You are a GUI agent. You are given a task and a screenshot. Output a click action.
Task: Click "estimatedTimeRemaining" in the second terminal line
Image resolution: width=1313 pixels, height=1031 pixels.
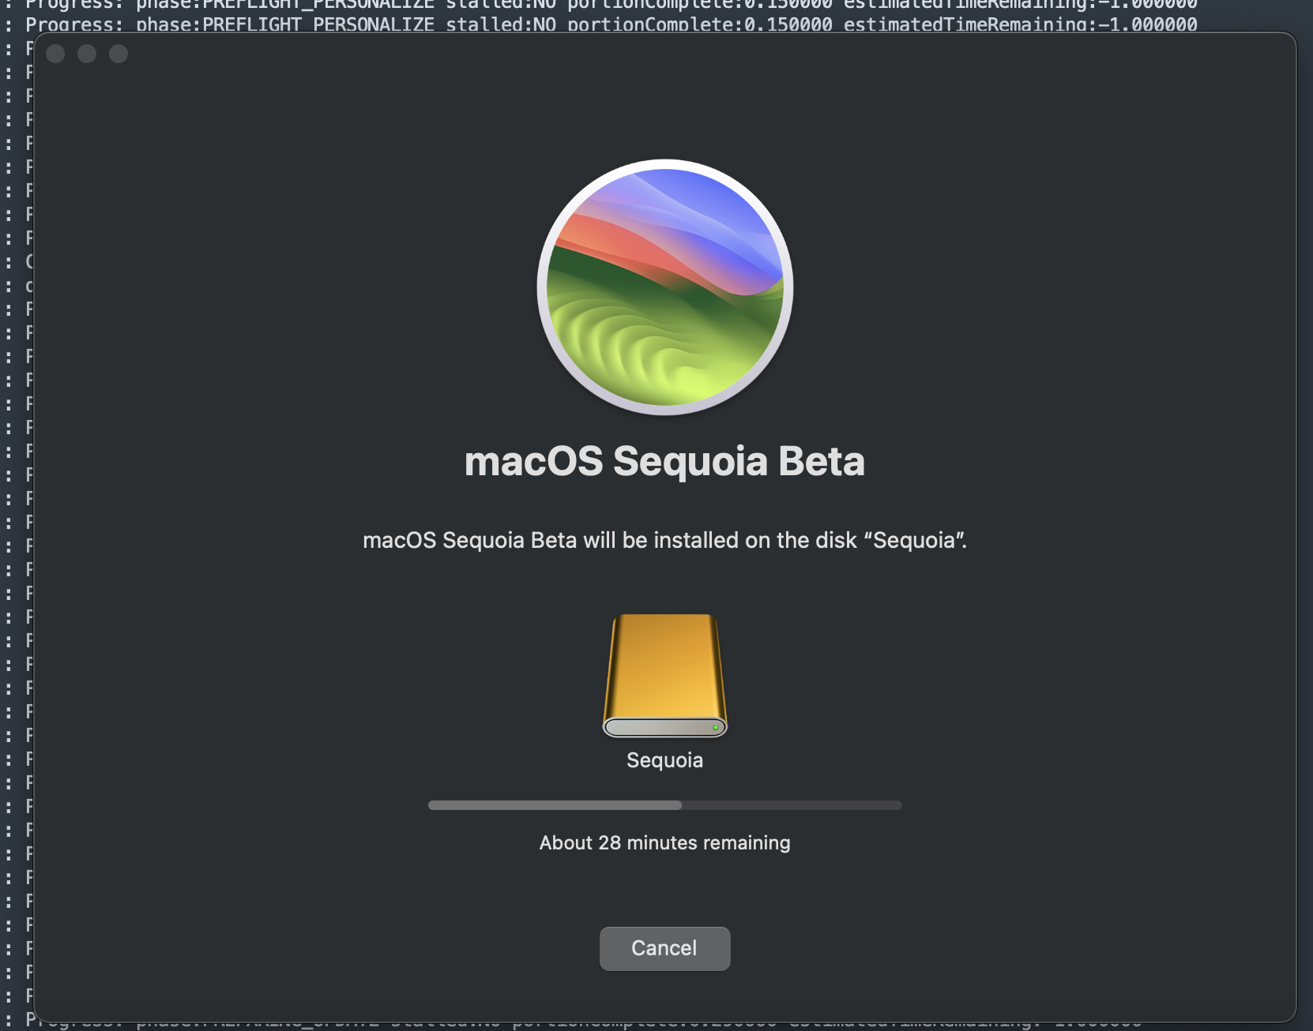(965, 24)
